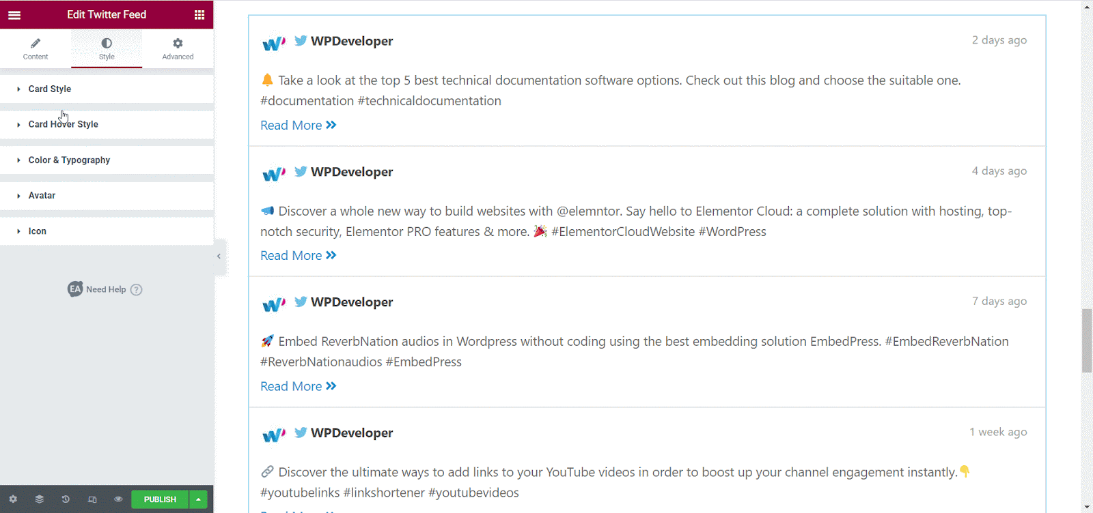Click the Need Help link
The width and height of the screenshot is (1093, 513).
tap(106, 289)
